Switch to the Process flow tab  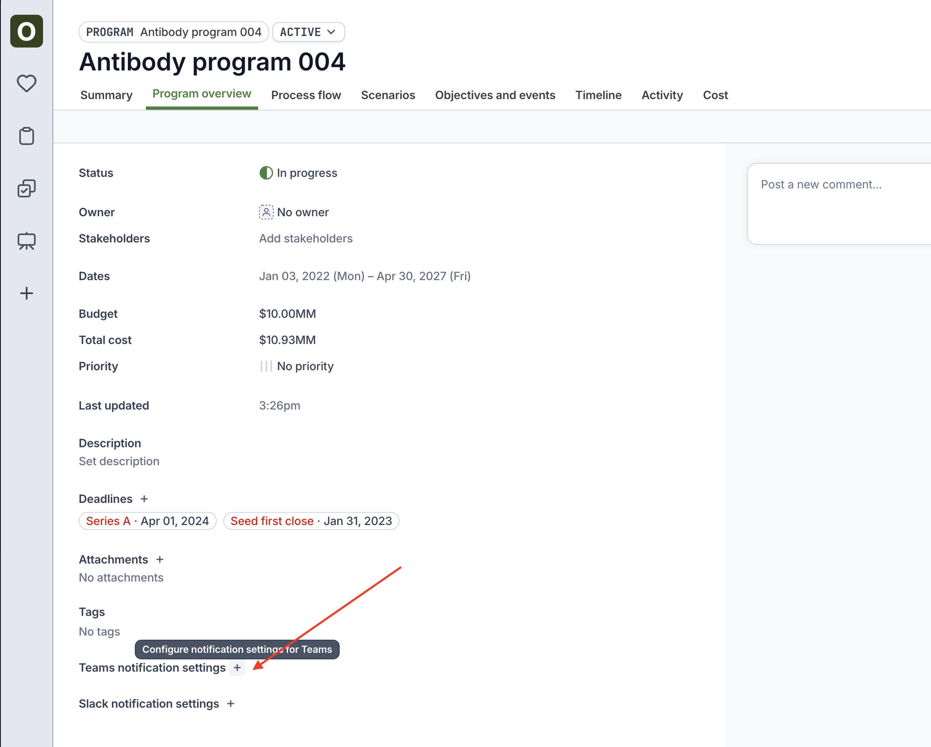pyautogui.click(x=306, y=95)
